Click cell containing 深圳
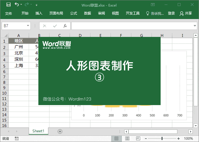The height and width of the screenshot is (142, 199). pos(19,59)
